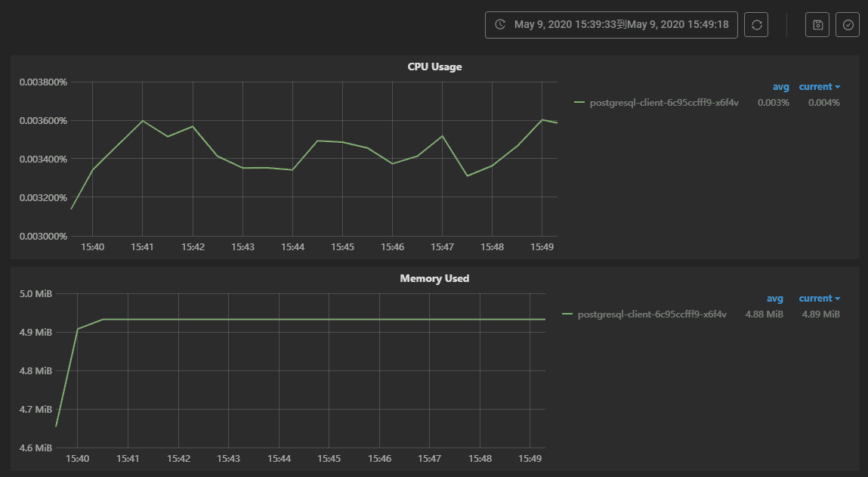Click the CPU Usage peak near 15:41
868x477 pixels.
point(142,120)
